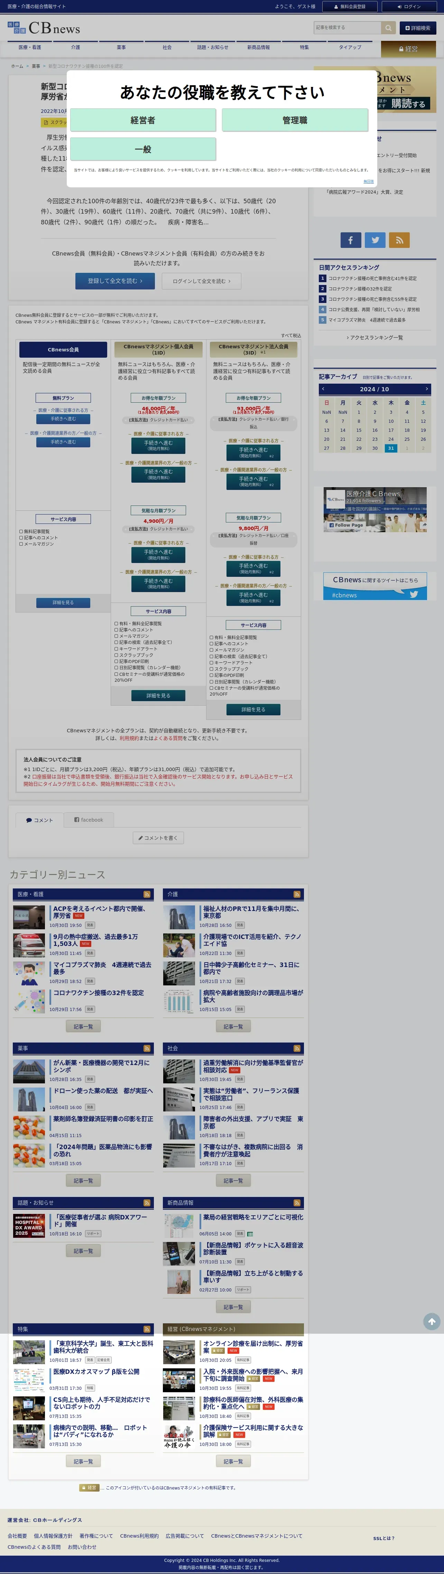Open the RSS feed icon of 社会 section
This screenshot has width=444, height=1574.
pyautogui.click(x=297, y=1048)
